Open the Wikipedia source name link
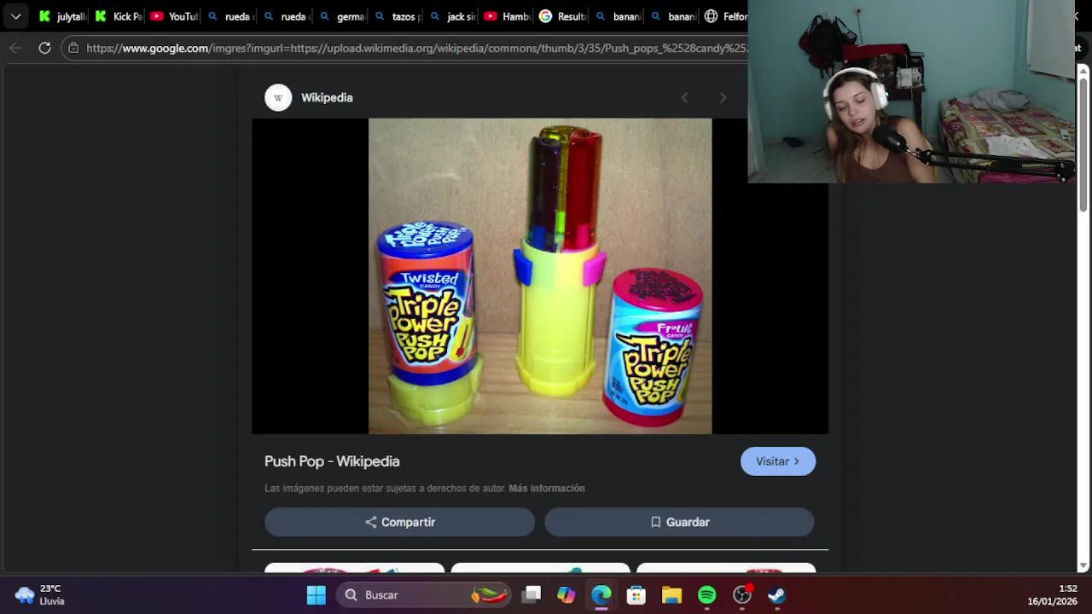Screen dimensions: 1092x614 pyautogui.click(x=327, y=98)
